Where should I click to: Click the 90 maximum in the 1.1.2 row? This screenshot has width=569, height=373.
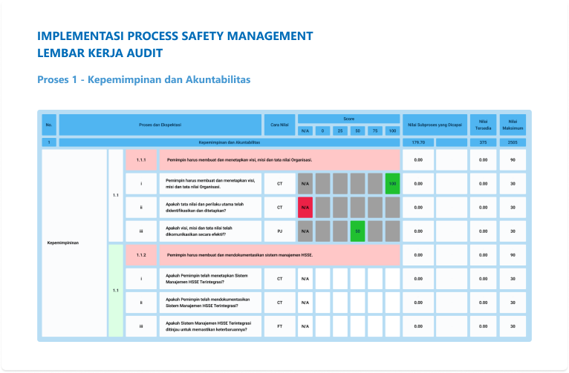pyautogui.click(x=513, y=255)
